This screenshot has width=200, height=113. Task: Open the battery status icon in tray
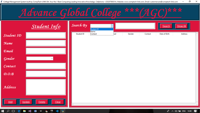tap(180, 111)
